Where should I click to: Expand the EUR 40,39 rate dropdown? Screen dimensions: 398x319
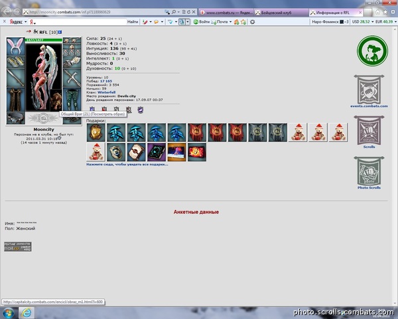click(x=395, y=22)
